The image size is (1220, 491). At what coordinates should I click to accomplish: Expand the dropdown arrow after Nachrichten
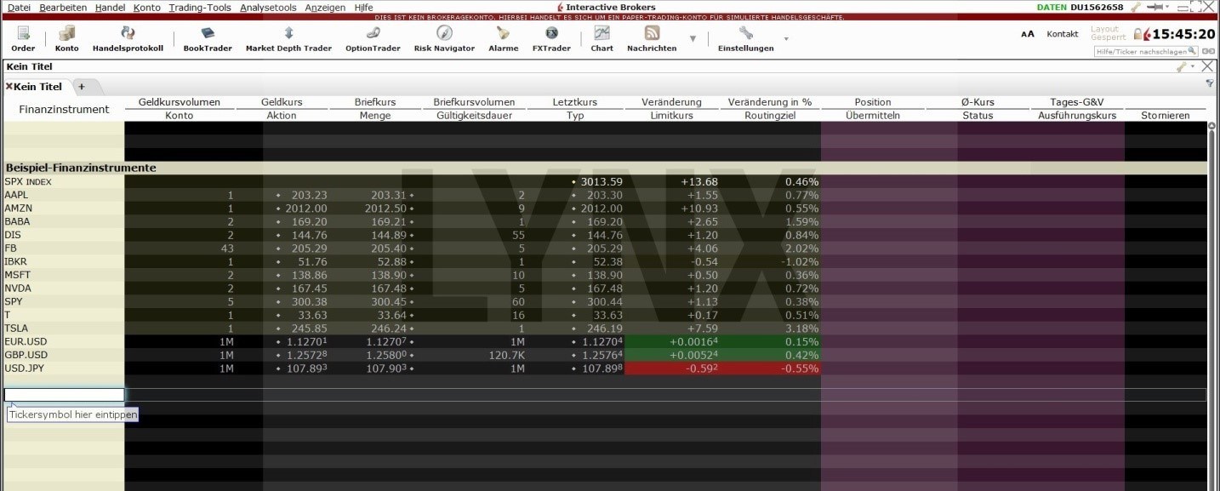point(693,39)
